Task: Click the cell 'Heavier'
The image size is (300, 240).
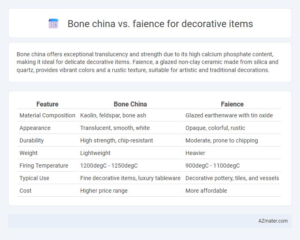Action: [195, 153]
